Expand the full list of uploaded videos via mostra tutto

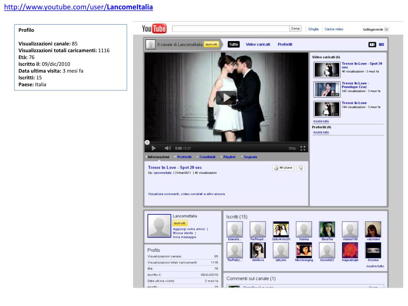(x=321, y=121)
